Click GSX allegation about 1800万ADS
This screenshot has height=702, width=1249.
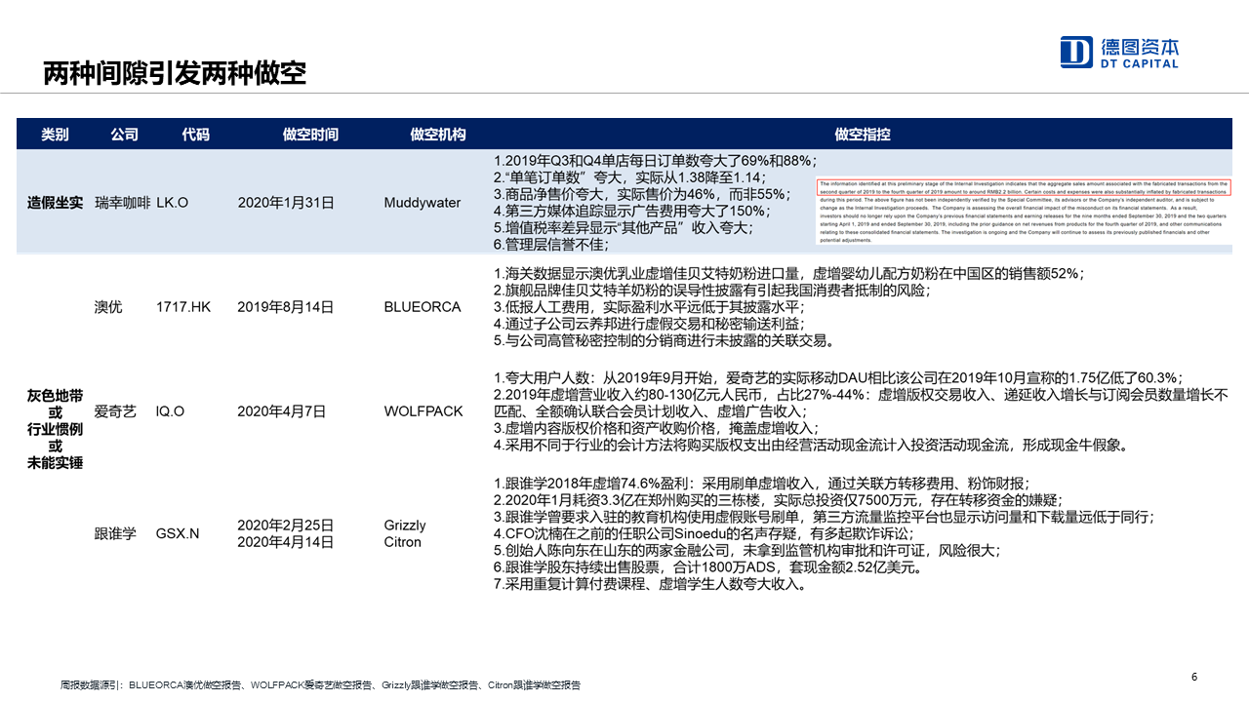707,567
